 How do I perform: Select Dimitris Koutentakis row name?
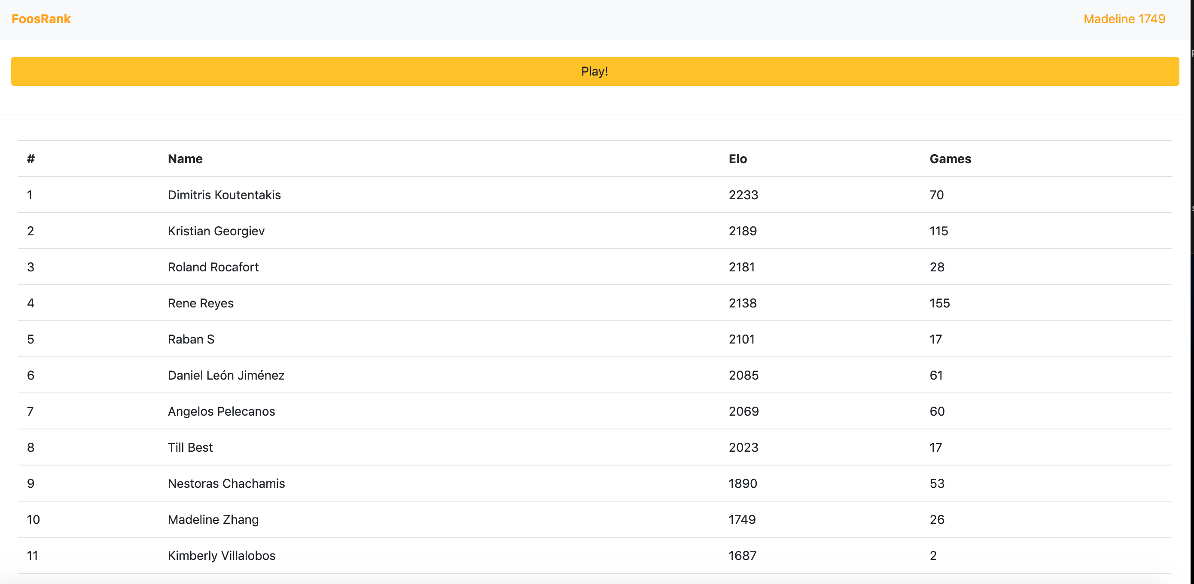click(224, 195)
